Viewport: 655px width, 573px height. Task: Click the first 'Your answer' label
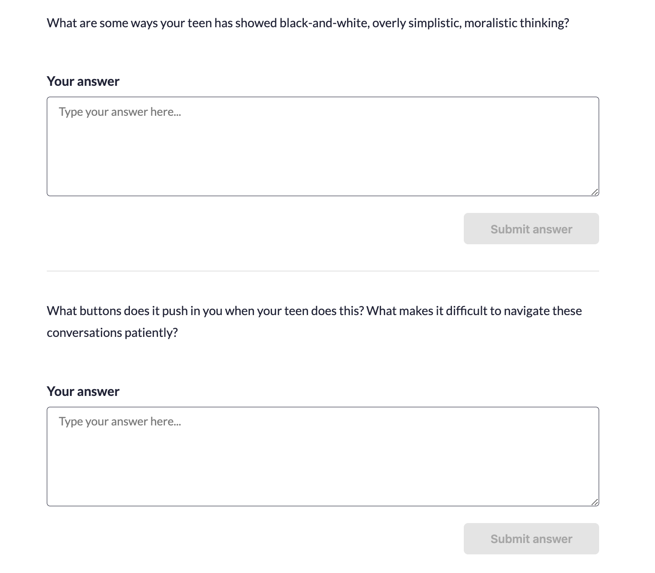point(83,81)
